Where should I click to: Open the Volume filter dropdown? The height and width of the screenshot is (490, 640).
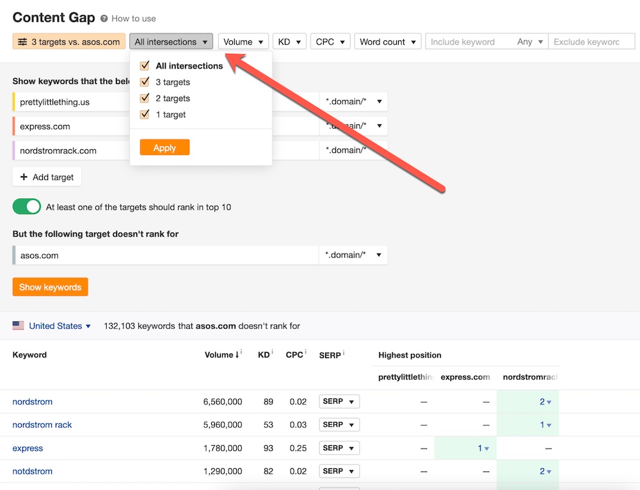pyautogui.click(x=243, y=42)
